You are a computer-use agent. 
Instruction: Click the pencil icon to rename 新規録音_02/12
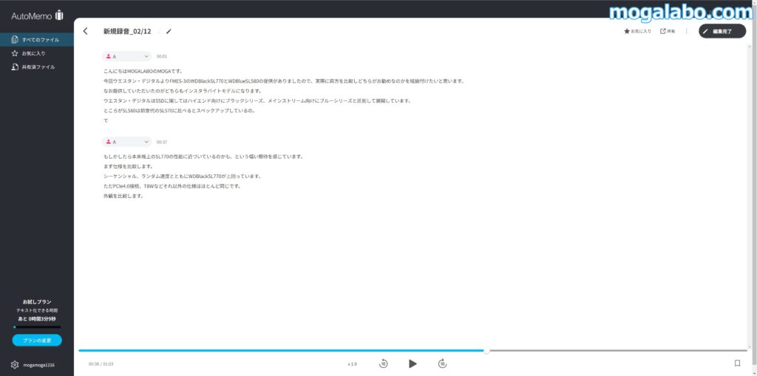pyautogui.click(x=169, y=31)
